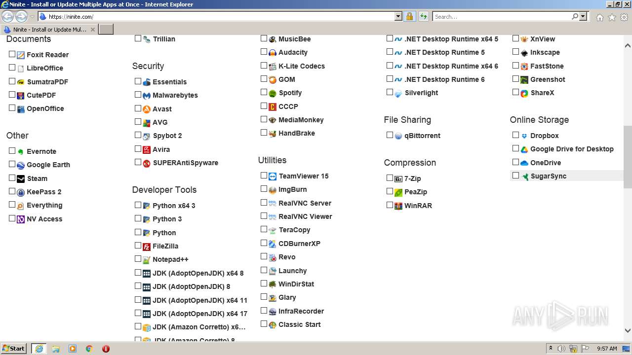Viewport: 632px width, 355px height.
Task: Open Favorites star icon
Action: pos(612,17)
